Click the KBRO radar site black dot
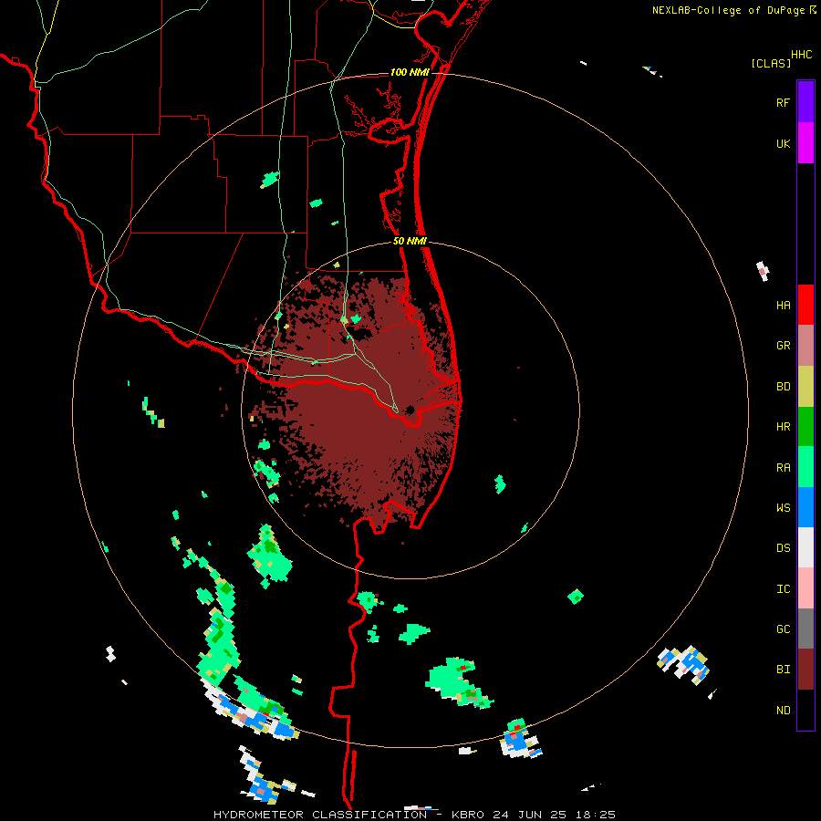The width and height of the screenshot is (821, 821). (410, 410)
